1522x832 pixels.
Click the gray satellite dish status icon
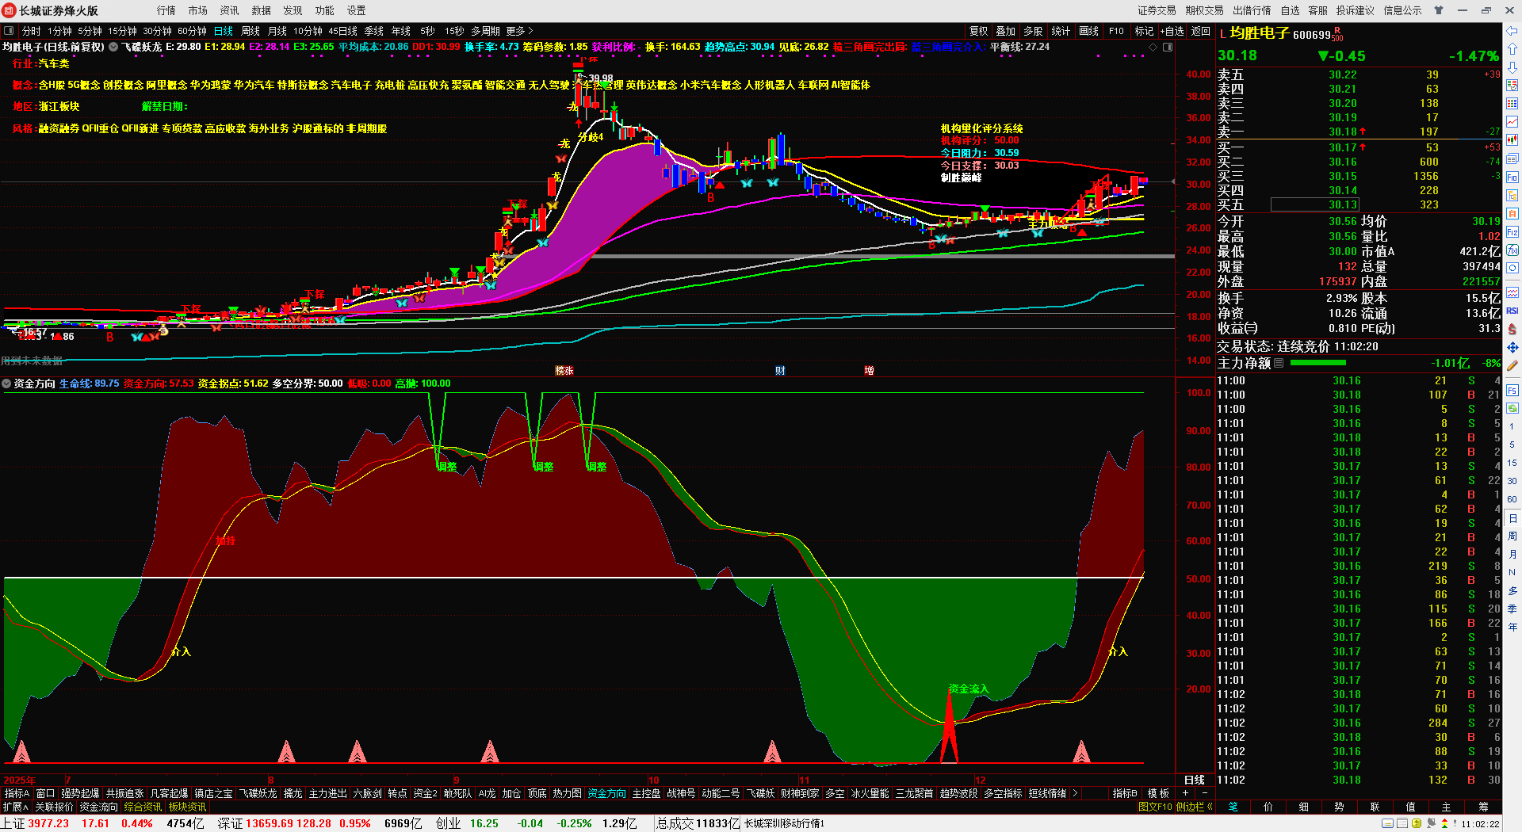click(x=1432, y=824)
